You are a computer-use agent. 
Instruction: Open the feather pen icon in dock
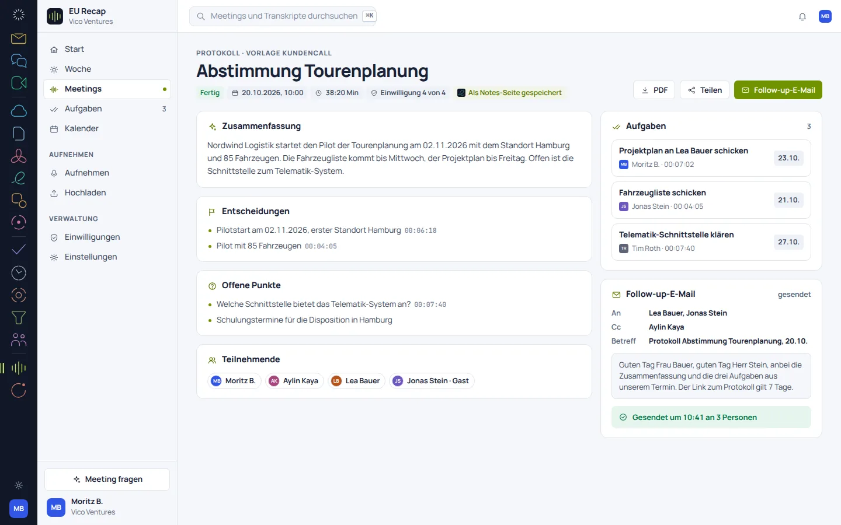[19, 178]
